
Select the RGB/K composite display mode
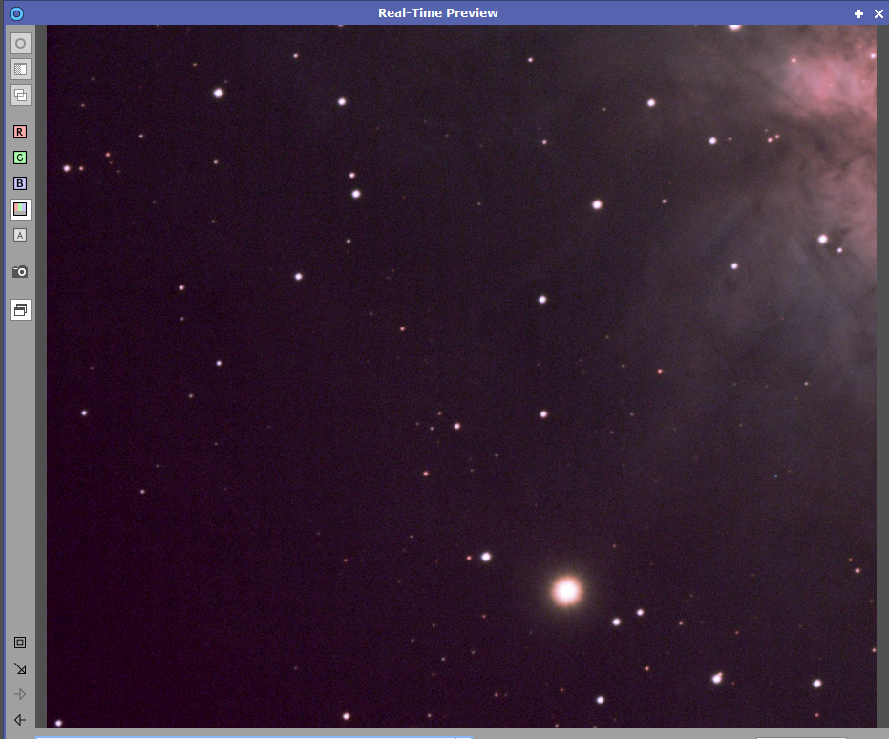[20, 209]
